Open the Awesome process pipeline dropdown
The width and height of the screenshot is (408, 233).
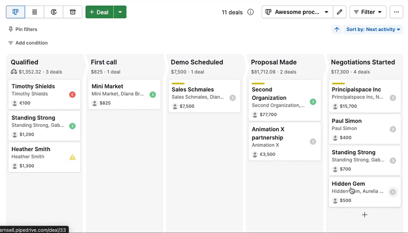(297, 12)
